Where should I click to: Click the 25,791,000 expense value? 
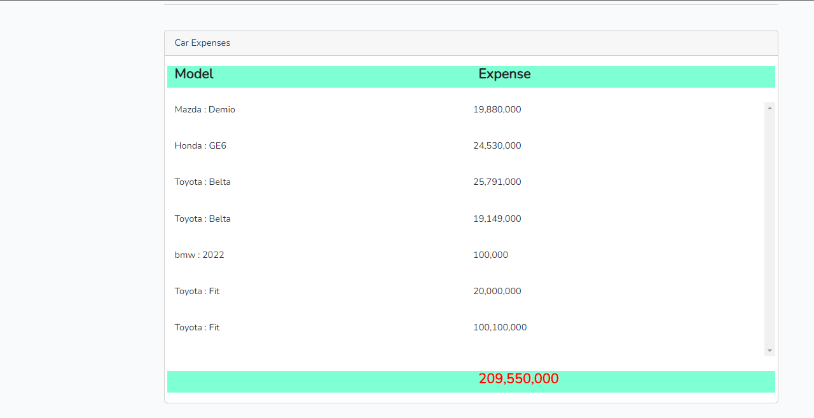click(x=497, y=182)
